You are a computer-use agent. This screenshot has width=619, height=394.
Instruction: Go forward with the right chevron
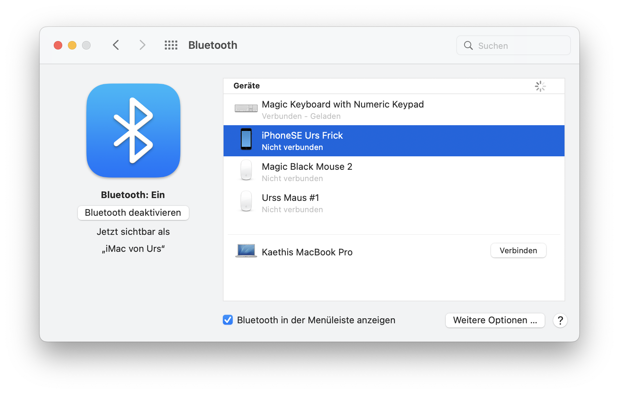[x=142, y=45]
